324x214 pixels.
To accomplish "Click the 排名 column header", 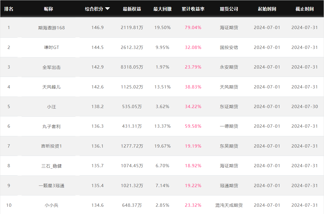I will coord(9,9).
